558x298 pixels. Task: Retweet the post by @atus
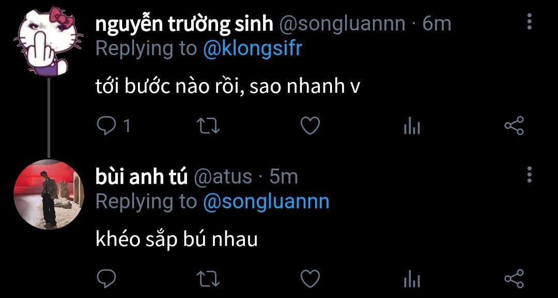click(x=208, y=279)
